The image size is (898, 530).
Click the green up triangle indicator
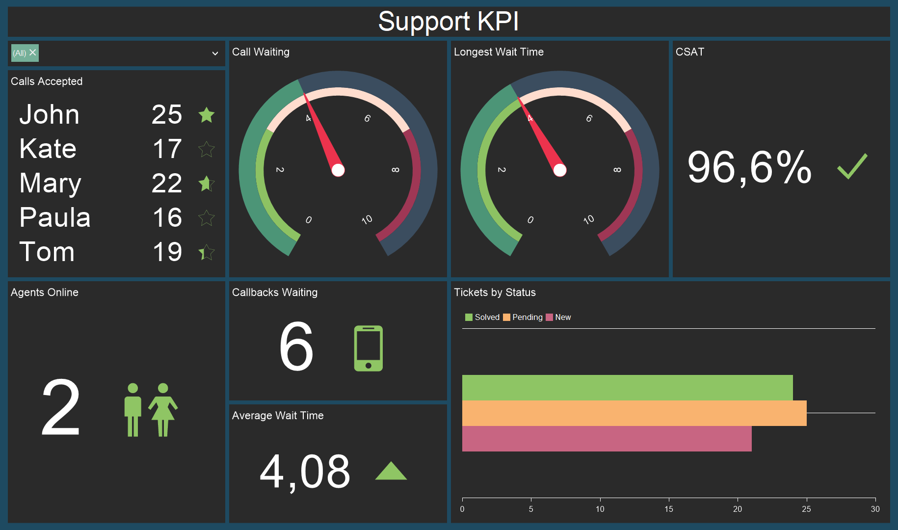point(391,471)
